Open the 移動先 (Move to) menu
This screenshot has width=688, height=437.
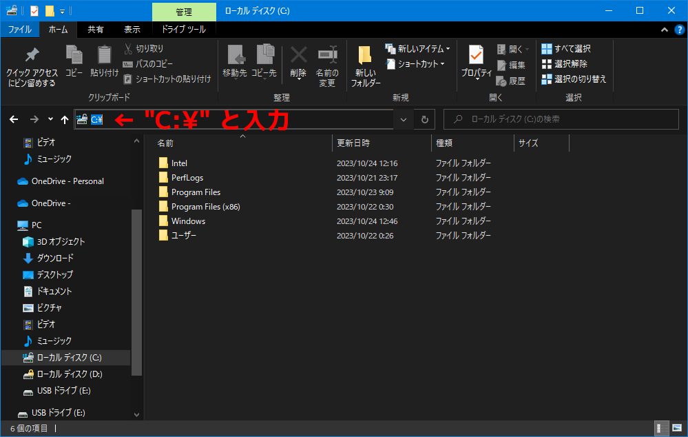235,62
